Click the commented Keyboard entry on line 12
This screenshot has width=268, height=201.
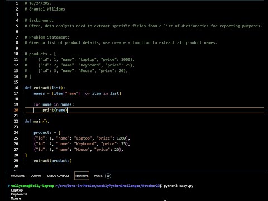tap(79, 65)
